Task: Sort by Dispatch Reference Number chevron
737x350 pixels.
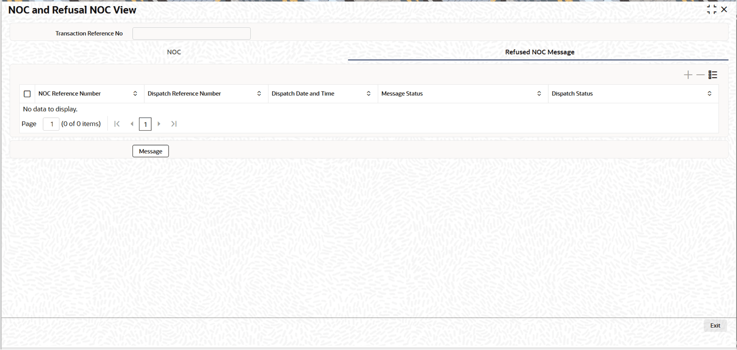Action: tap(259, 94)
